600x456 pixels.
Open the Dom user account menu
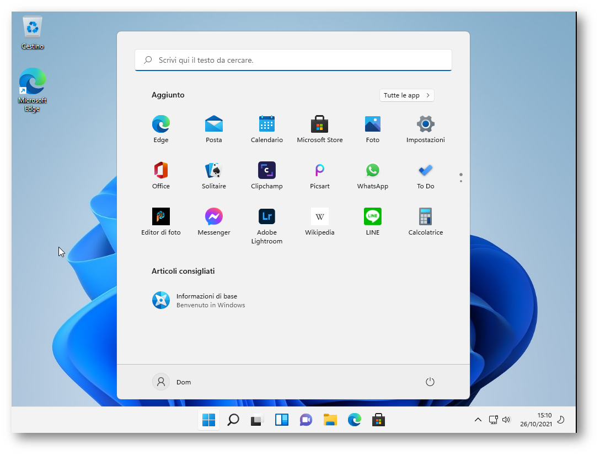[172, 382]
